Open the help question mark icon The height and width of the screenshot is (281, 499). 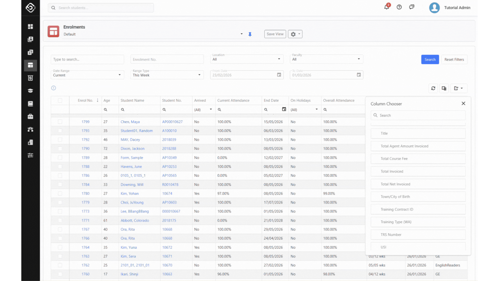click(x=399, y=7)
